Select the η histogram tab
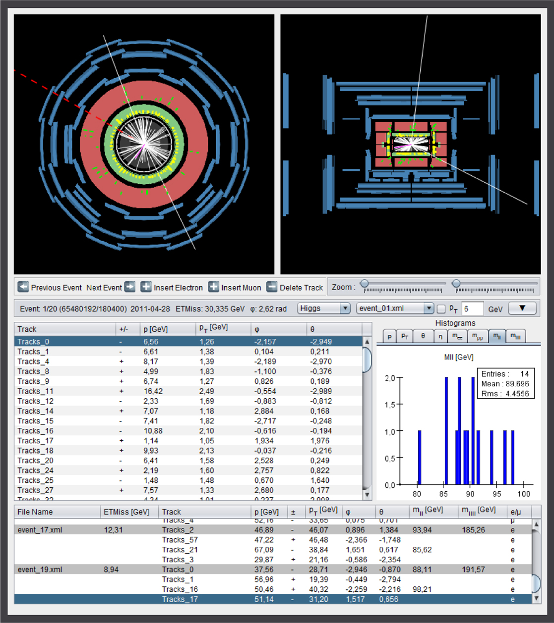The height and width of the screenshot is (623, 554). pyautogui.click(x=440, y=336)
